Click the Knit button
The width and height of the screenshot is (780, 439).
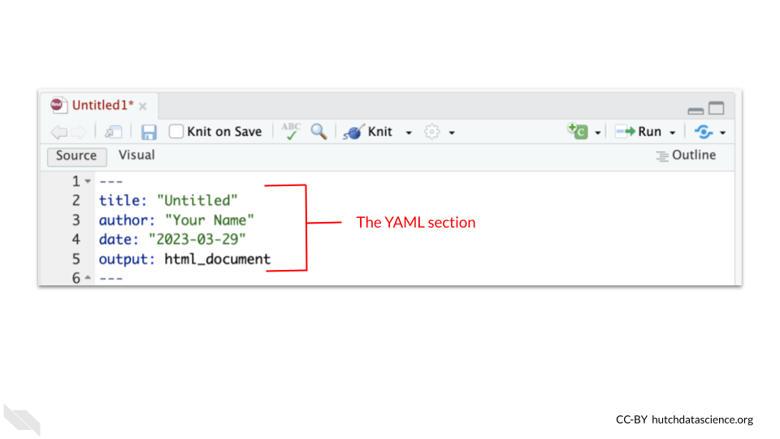pos(367,132)
